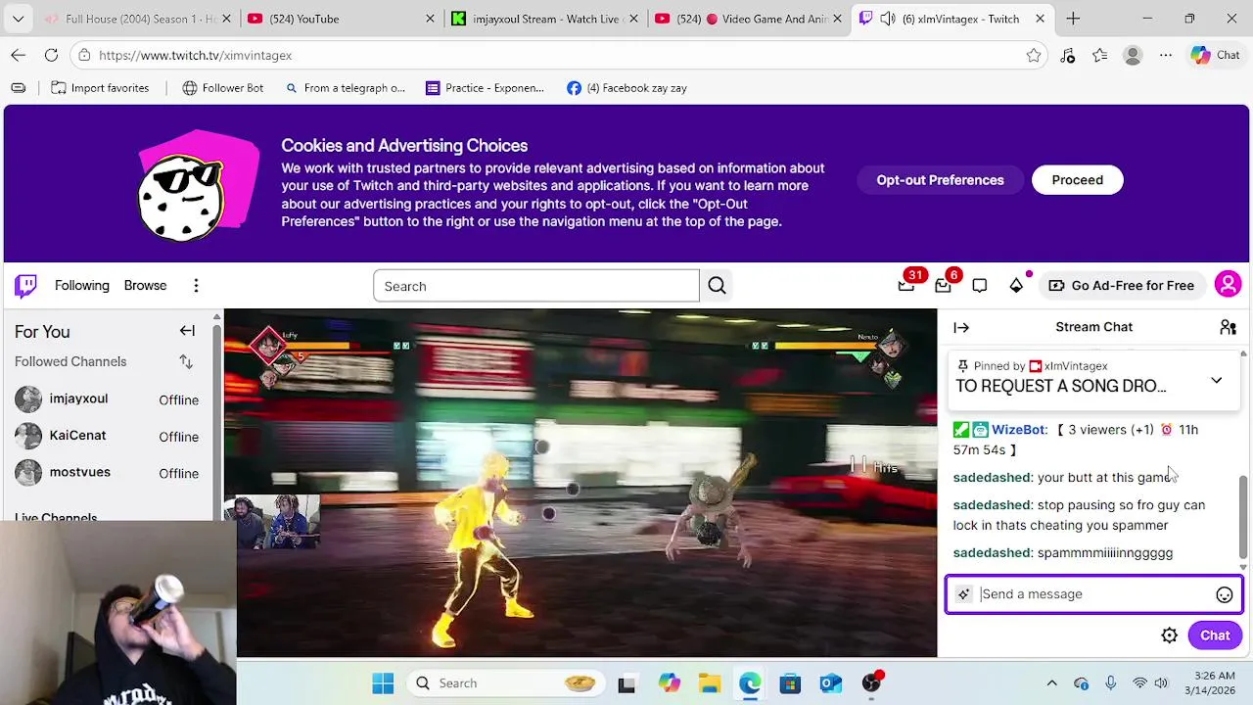The height and width of the screenshot is (705, 1253).
Task: Open Outlook from the taskbar
Action: (830, 683)
